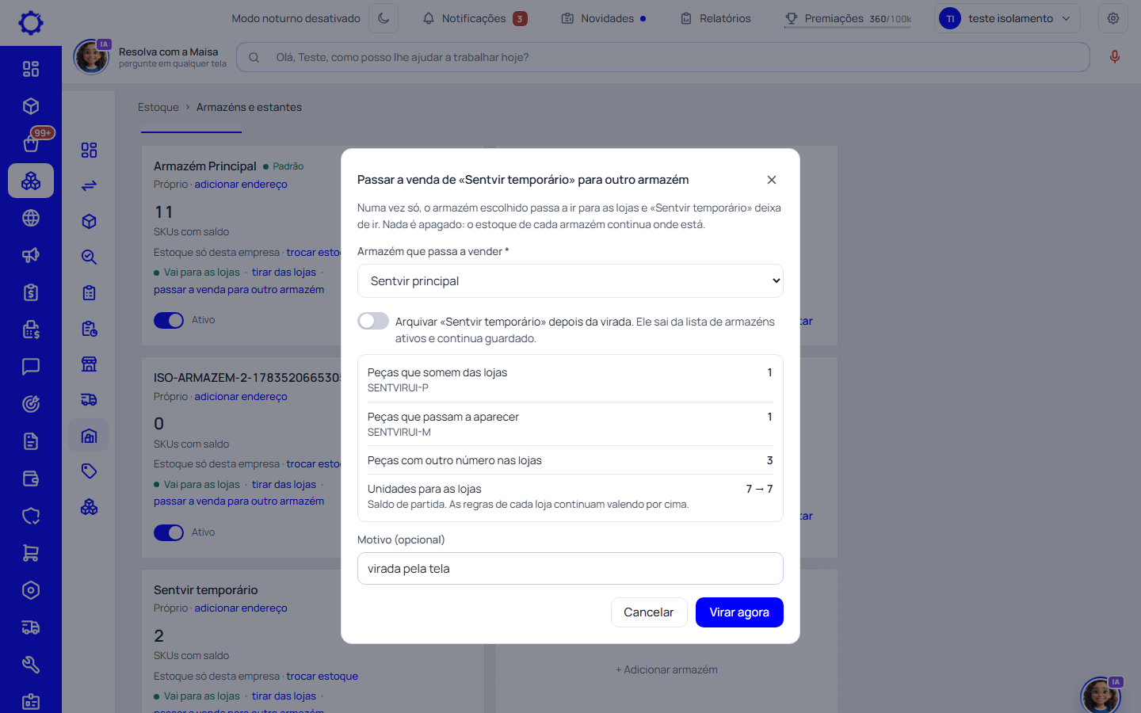
Task: Toggle Ativo switch for Armazém Principal
Action: pos(169,320)
